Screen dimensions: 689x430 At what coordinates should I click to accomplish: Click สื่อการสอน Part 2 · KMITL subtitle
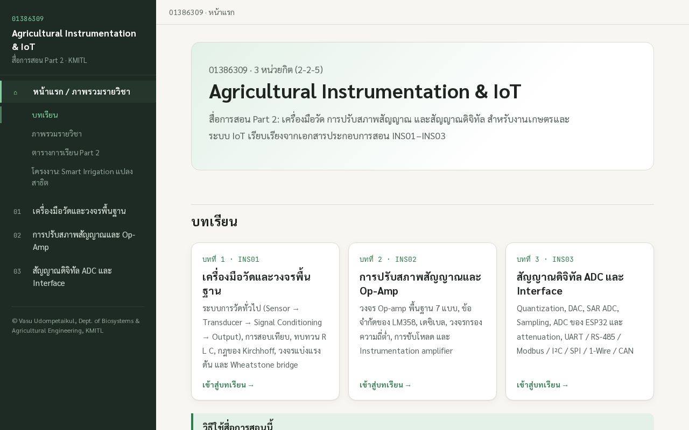50,60
